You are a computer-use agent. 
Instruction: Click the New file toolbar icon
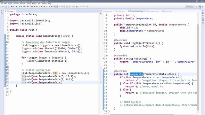tap(2, 6)
